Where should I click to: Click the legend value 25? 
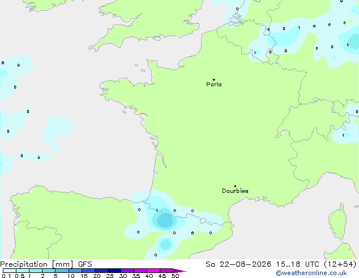[x=110, y=276]
